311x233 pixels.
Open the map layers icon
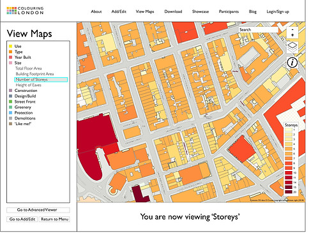pyautogui.click(x=292, y=47)
